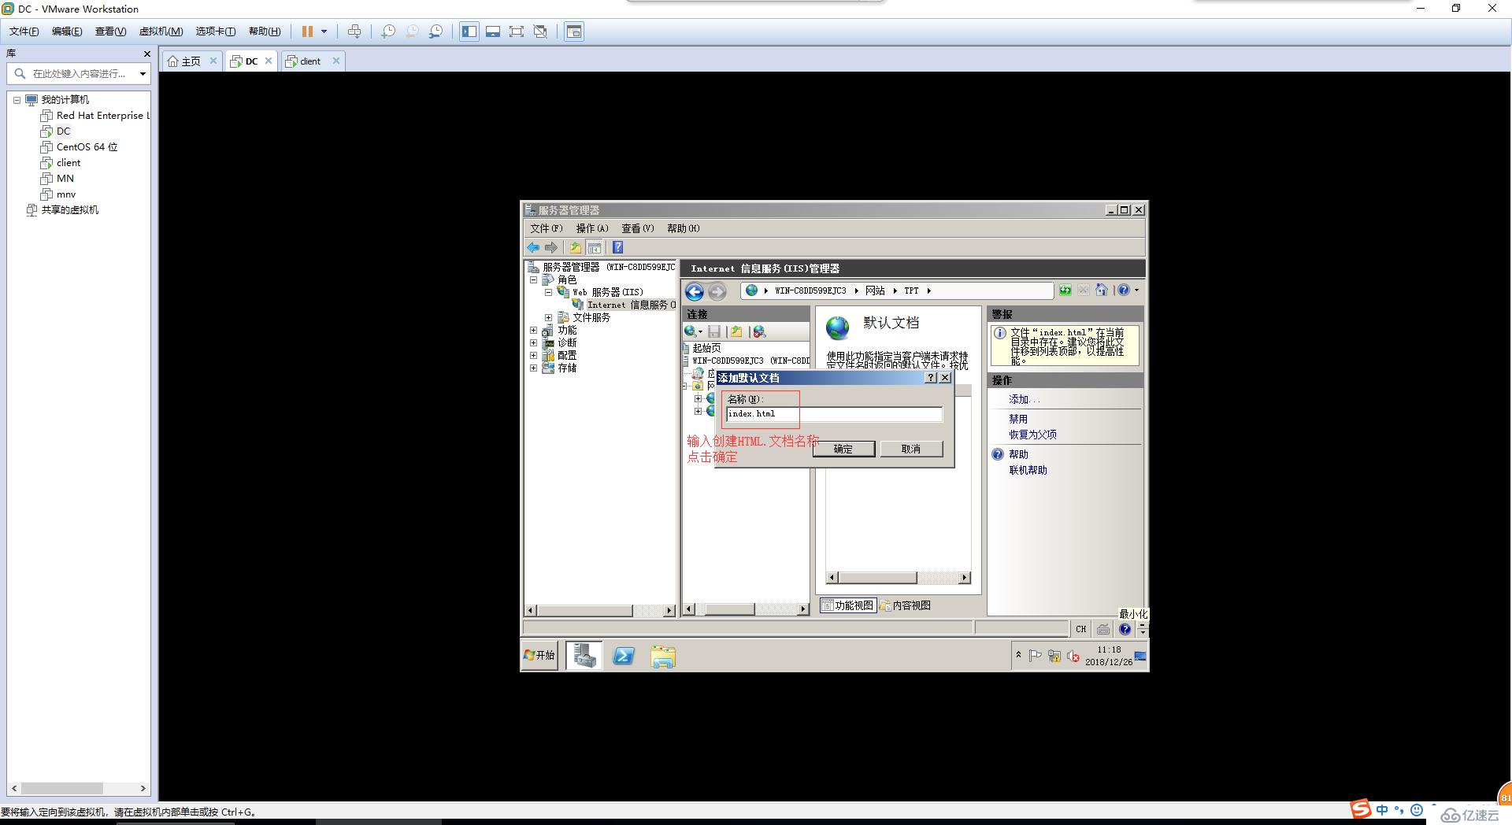Image resolution: width=1512 pixels, height=825 pixels.
Task: Select Red Hat Enterprise VM in library
Action: point(95,116)
